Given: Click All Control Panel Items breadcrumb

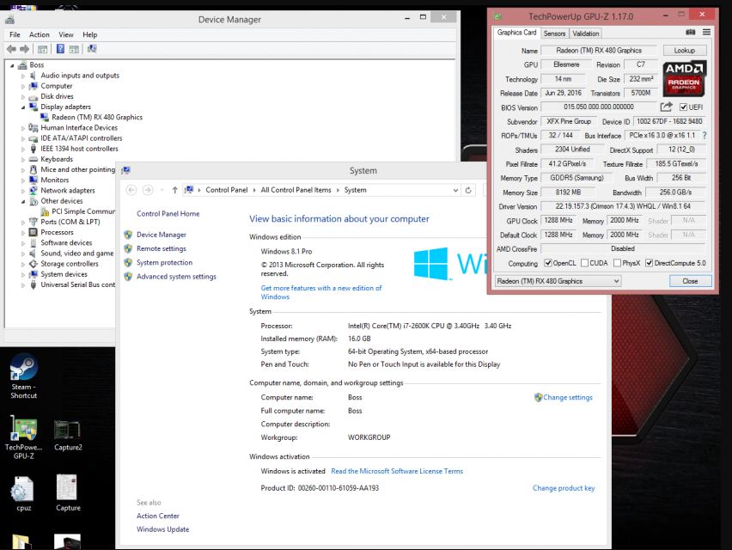Looking at the screenshot, I should (x=296, y=190).
